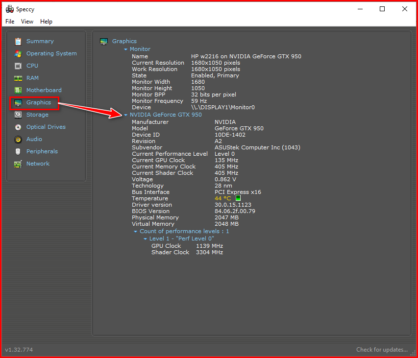The height and width of the screenshot is (358, 418).
Task: Click the Current GPU Clock value 135 MHz
Action: [x=226, y=160]
